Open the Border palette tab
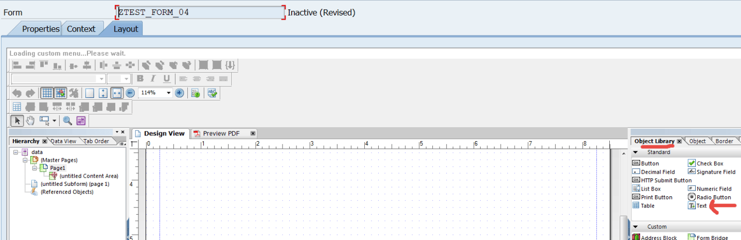Viewport: 741px width, 240px height. [724, 141]
